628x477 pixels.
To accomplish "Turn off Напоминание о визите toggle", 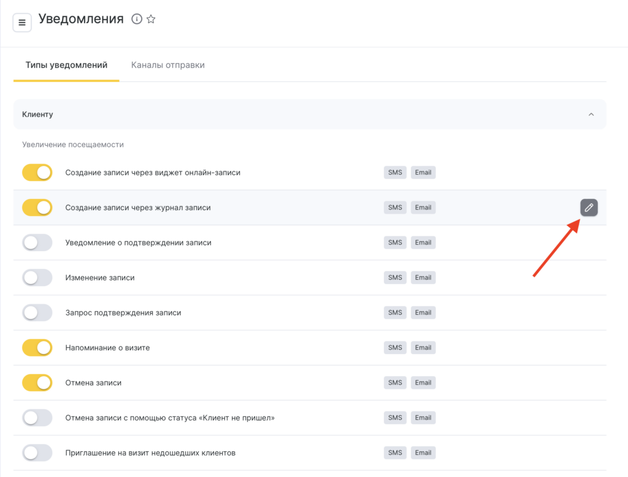I will click(37, 348).
